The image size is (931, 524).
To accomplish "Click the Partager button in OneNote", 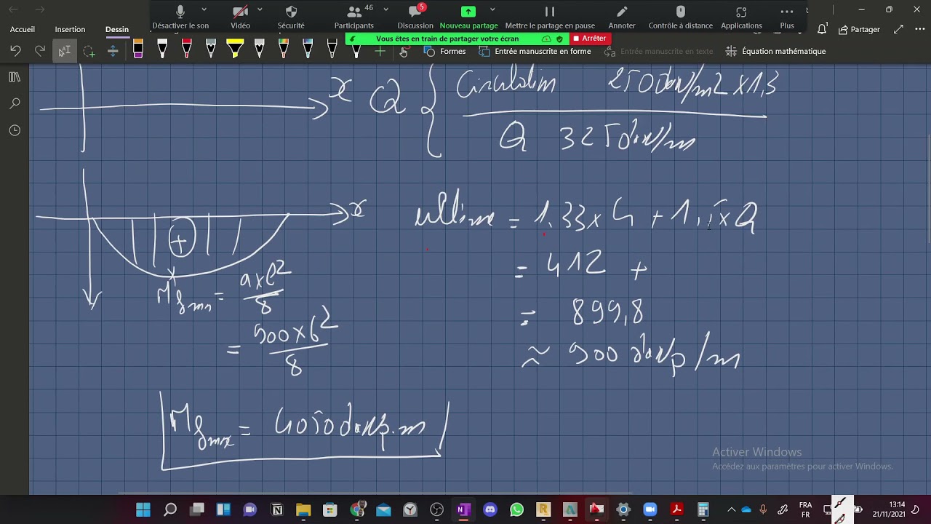I will [x=859, y=29].
